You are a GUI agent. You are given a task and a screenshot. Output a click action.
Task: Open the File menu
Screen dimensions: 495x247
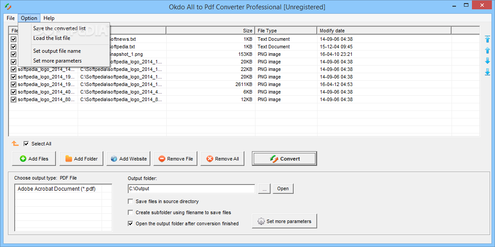[11, 18]
